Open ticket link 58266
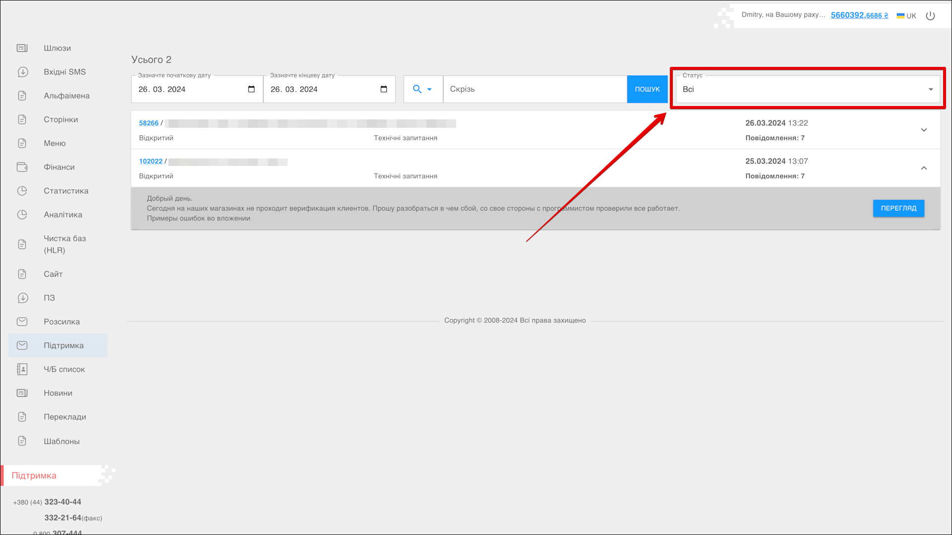Viewport: 952px width, 535px height. click(149, 123)
